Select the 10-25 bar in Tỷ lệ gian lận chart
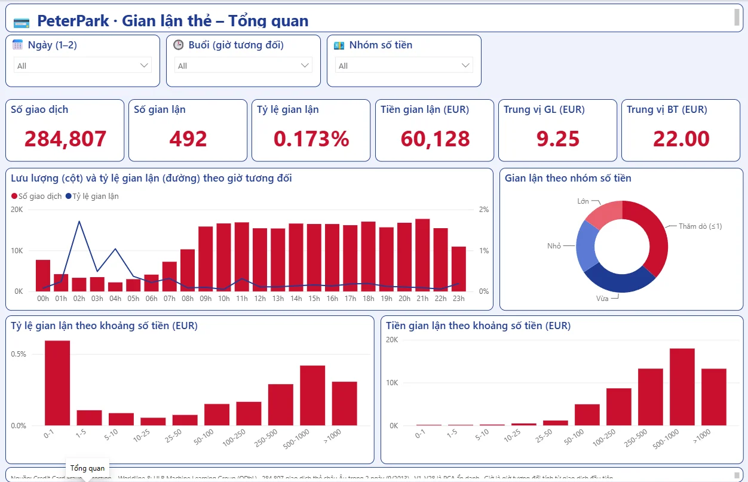The image size is (748, 482). point(153,421)
